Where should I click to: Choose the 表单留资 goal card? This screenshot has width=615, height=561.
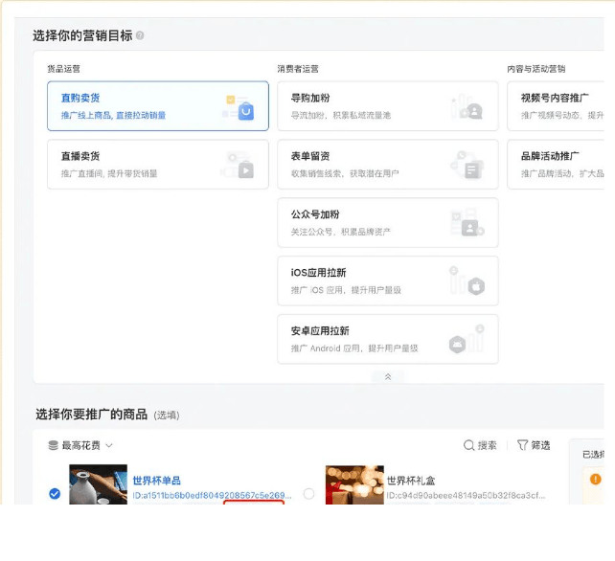click(388, 165)
